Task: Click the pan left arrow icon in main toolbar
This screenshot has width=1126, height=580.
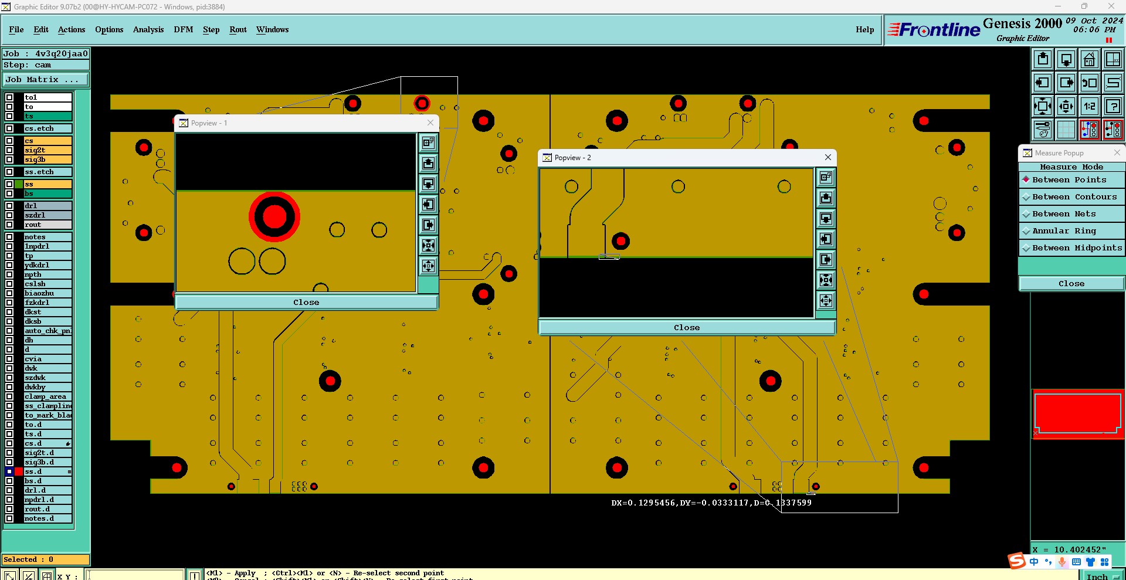Action: point(1043,83)
